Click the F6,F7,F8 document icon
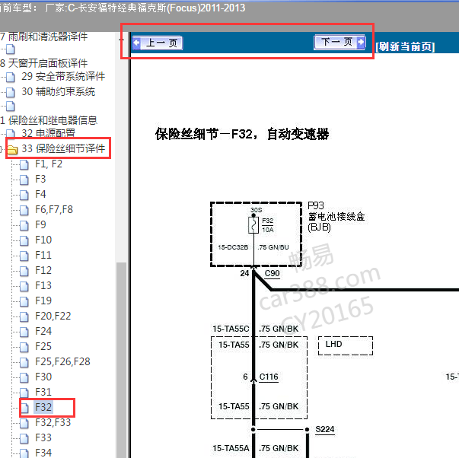Screen dimensions: 459x458 (24, 210)
